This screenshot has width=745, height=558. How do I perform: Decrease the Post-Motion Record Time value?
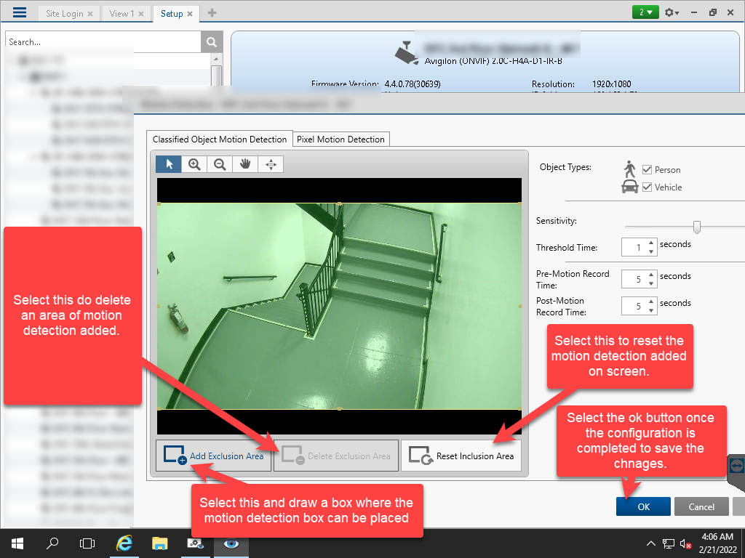[x=651, y=310]
